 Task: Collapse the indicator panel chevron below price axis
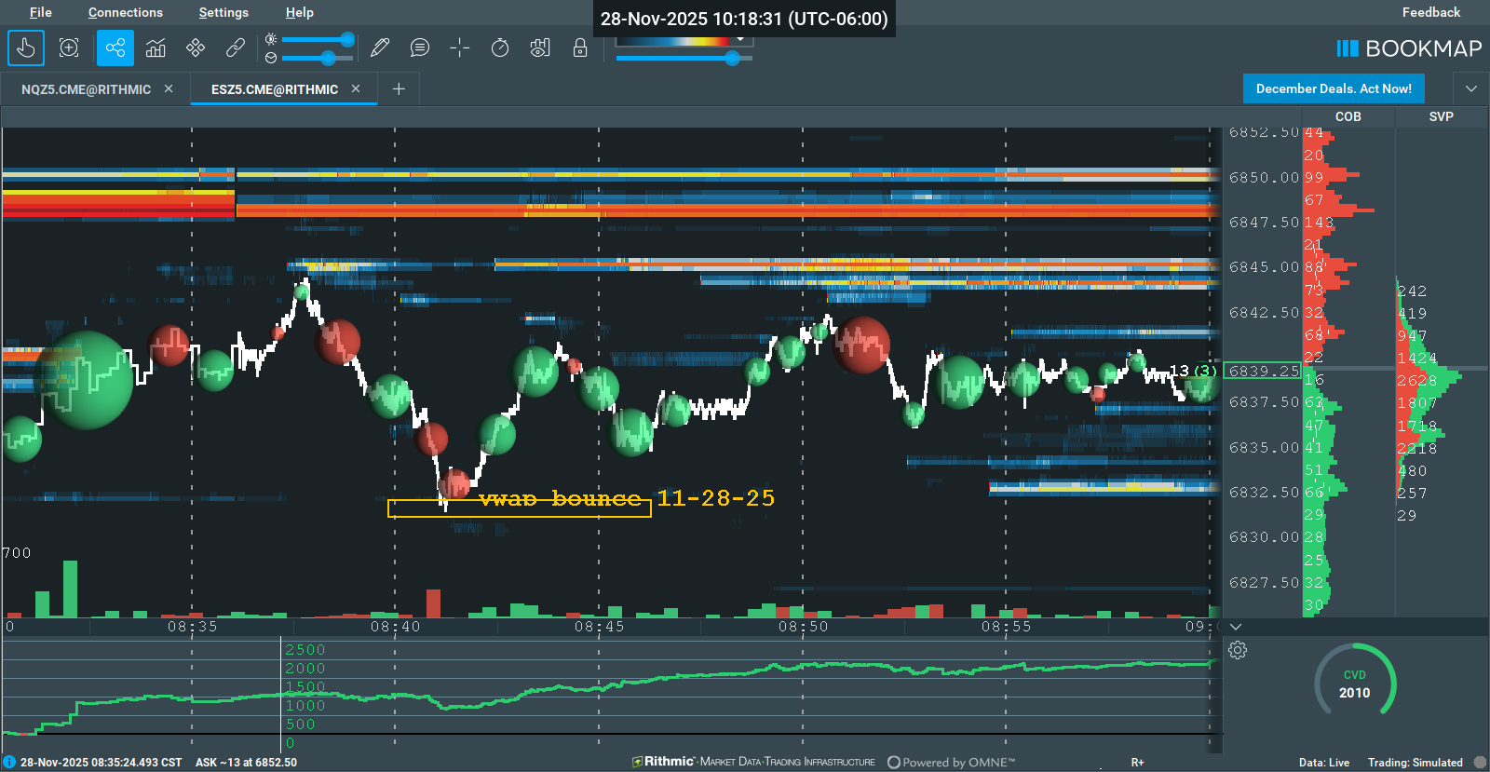1236,627
